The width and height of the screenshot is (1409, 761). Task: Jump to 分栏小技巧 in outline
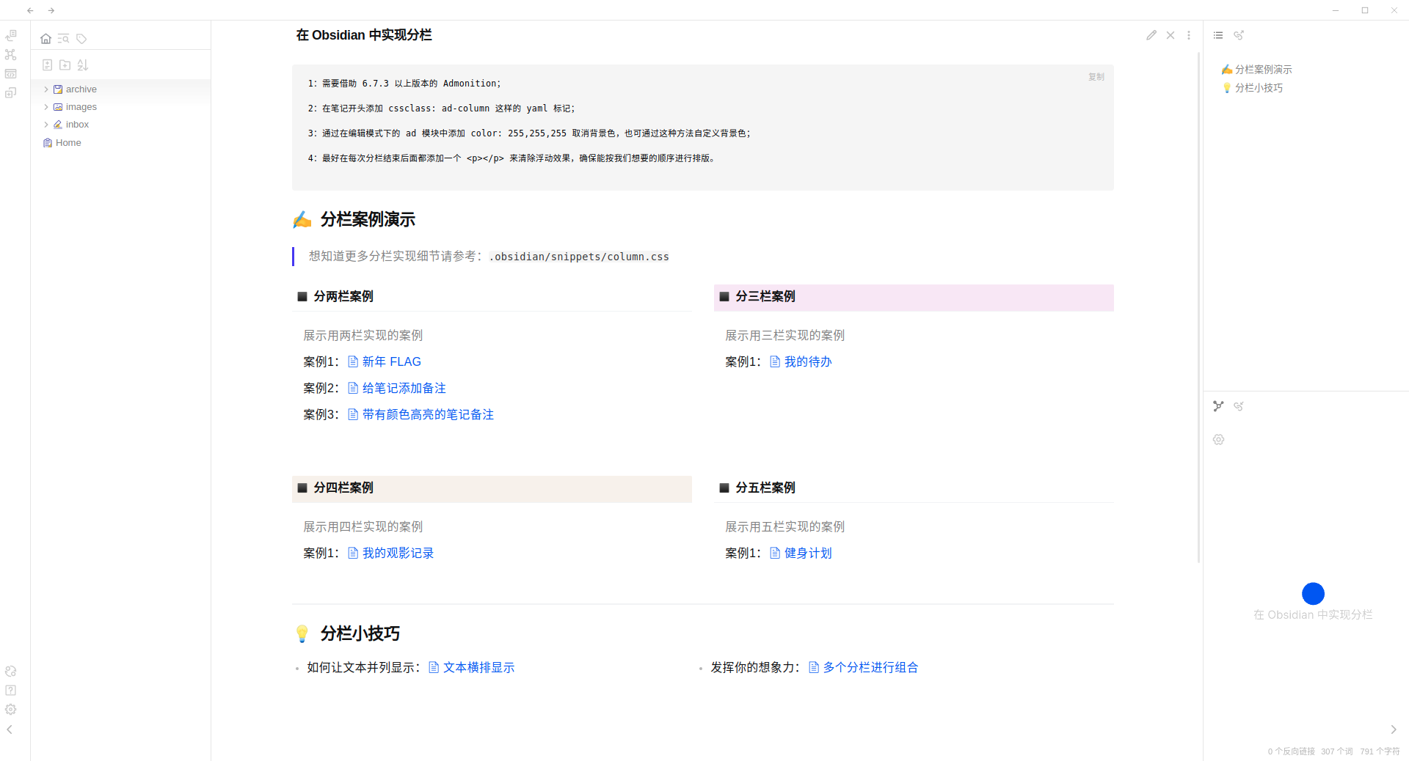[1252, 87]
